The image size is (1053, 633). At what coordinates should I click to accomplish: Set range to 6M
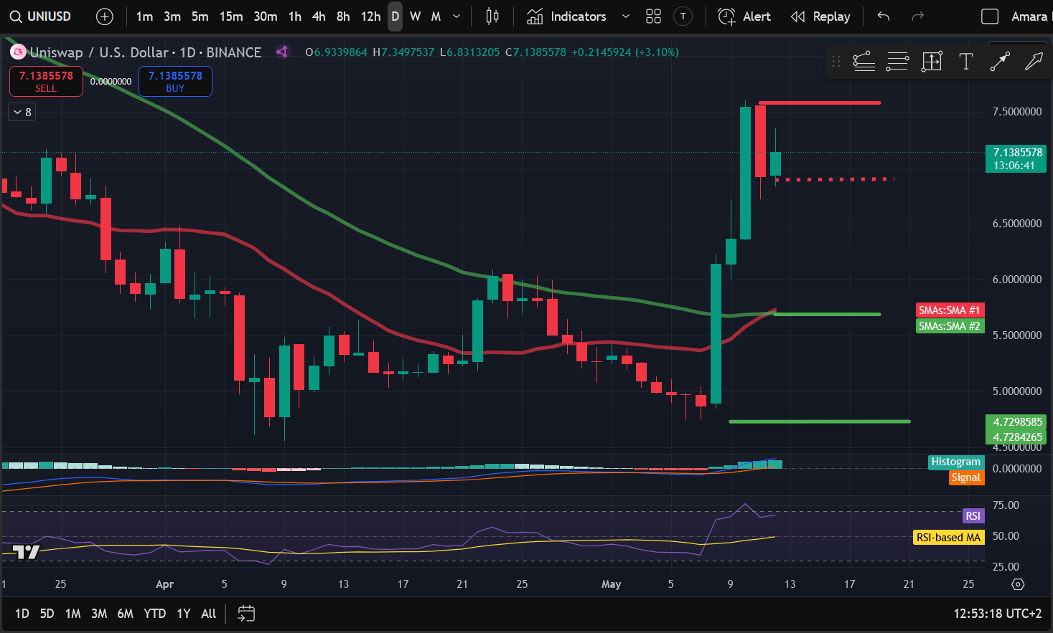click(x=126, y=614)
